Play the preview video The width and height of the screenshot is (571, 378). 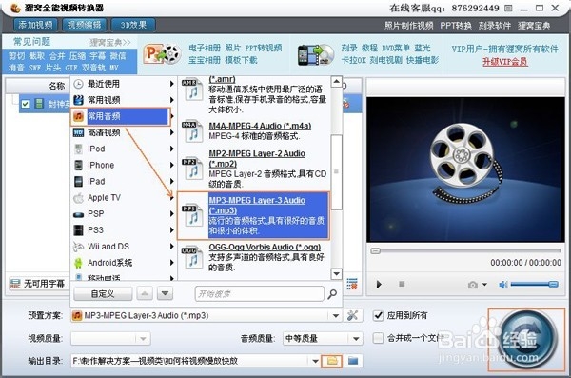(x=379, y=284)
